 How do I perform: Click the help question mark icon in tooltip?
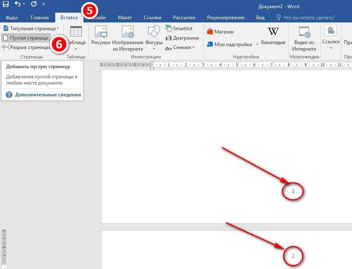point(9,95)
